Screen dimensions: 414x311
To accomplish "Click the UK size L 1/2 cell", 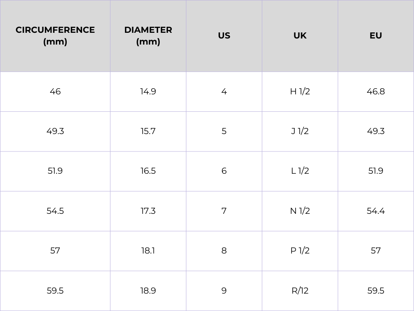I will click(x=300, y=171).
